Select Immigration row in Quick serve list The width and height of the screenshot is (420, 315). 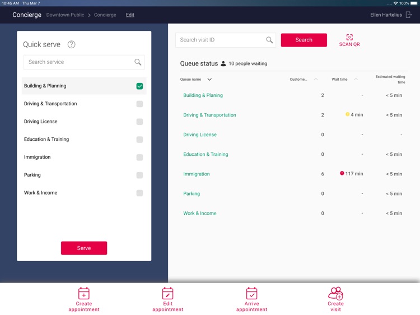coord(84,157)
